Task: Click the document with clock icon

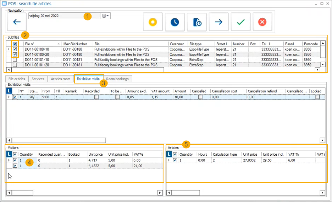Action: click(197, 22)
